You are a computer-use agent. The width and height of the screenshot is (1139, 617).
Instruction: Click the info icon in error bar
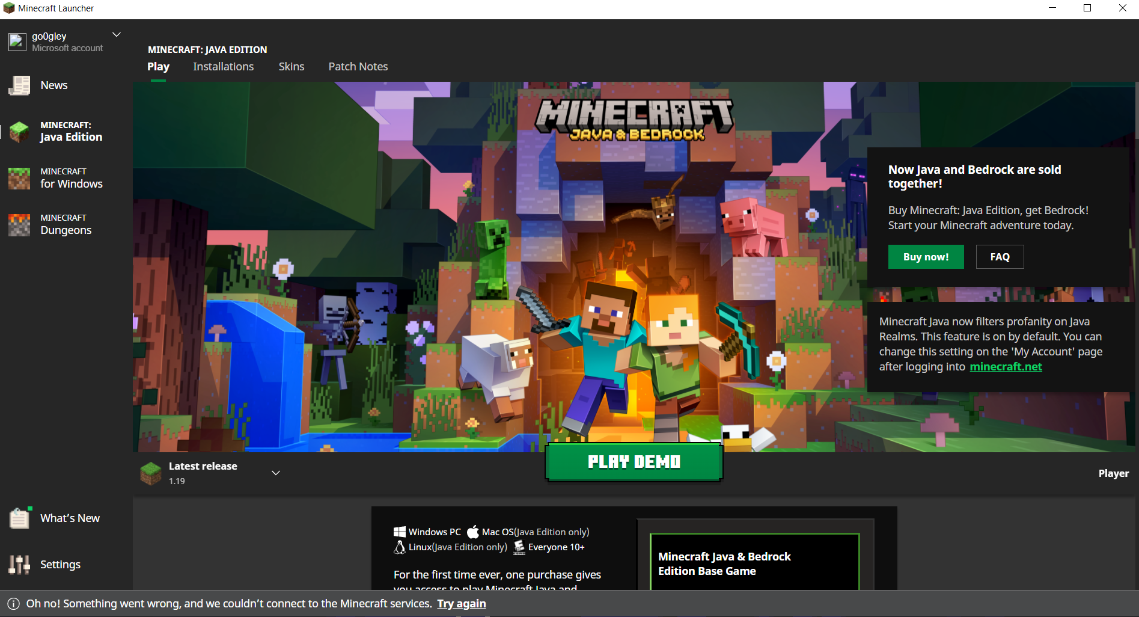[x=13, y=604]
